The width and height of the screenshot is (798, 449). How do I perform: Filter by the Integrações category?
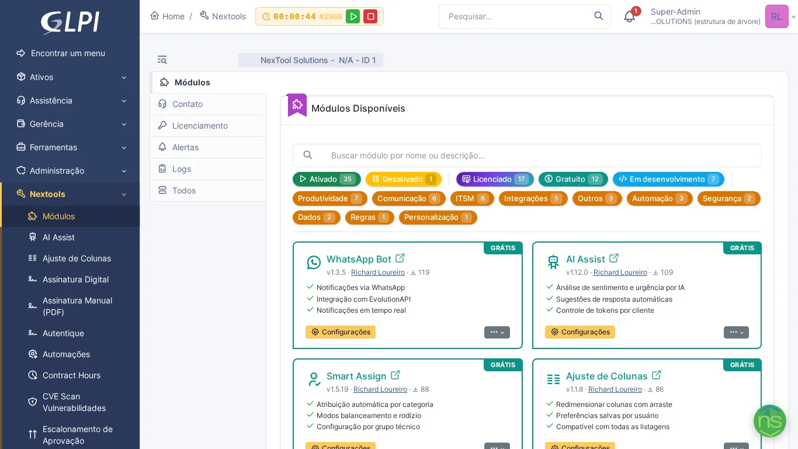pos(533,199)
